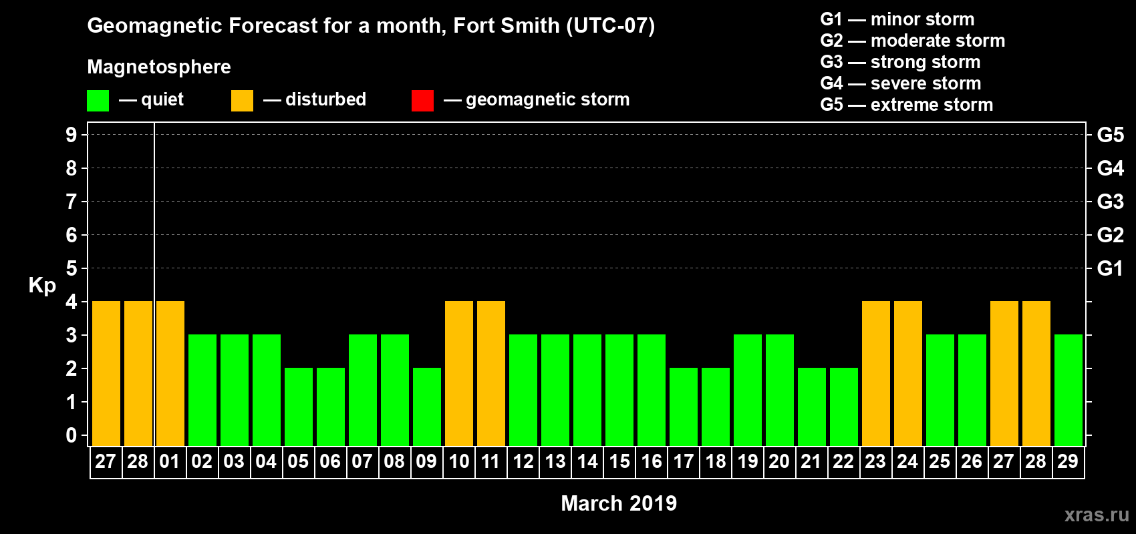The image size is (1136, 534).
Task: Click the green bar above date 09
Action: (x=427, y=407)
